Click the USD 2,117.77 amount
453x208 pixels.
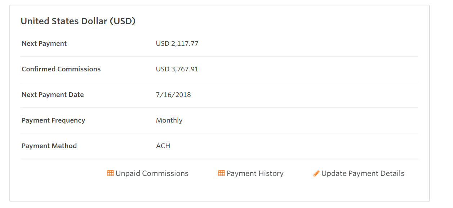pos(177,44)
